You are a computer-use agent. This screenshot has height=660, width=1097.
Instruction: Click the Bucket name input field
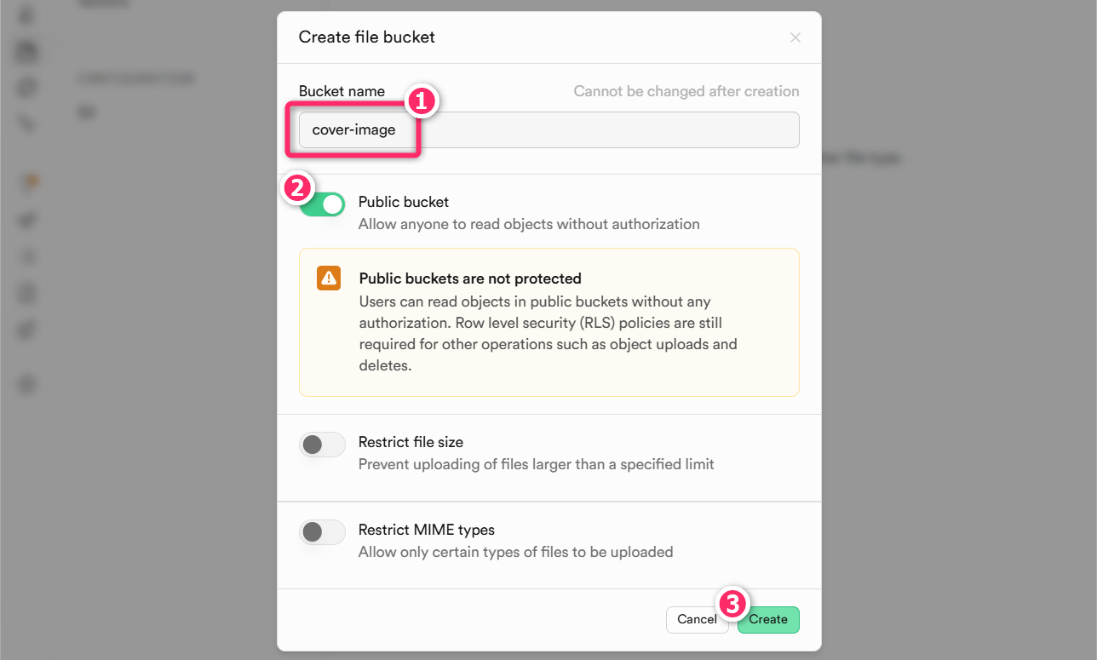point(596,130)
